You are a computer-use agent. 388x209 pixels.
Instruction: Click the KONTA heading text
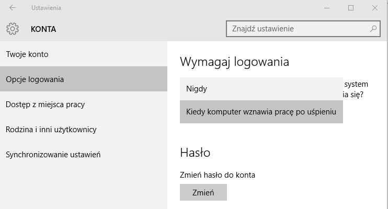[x=43, y=29]
